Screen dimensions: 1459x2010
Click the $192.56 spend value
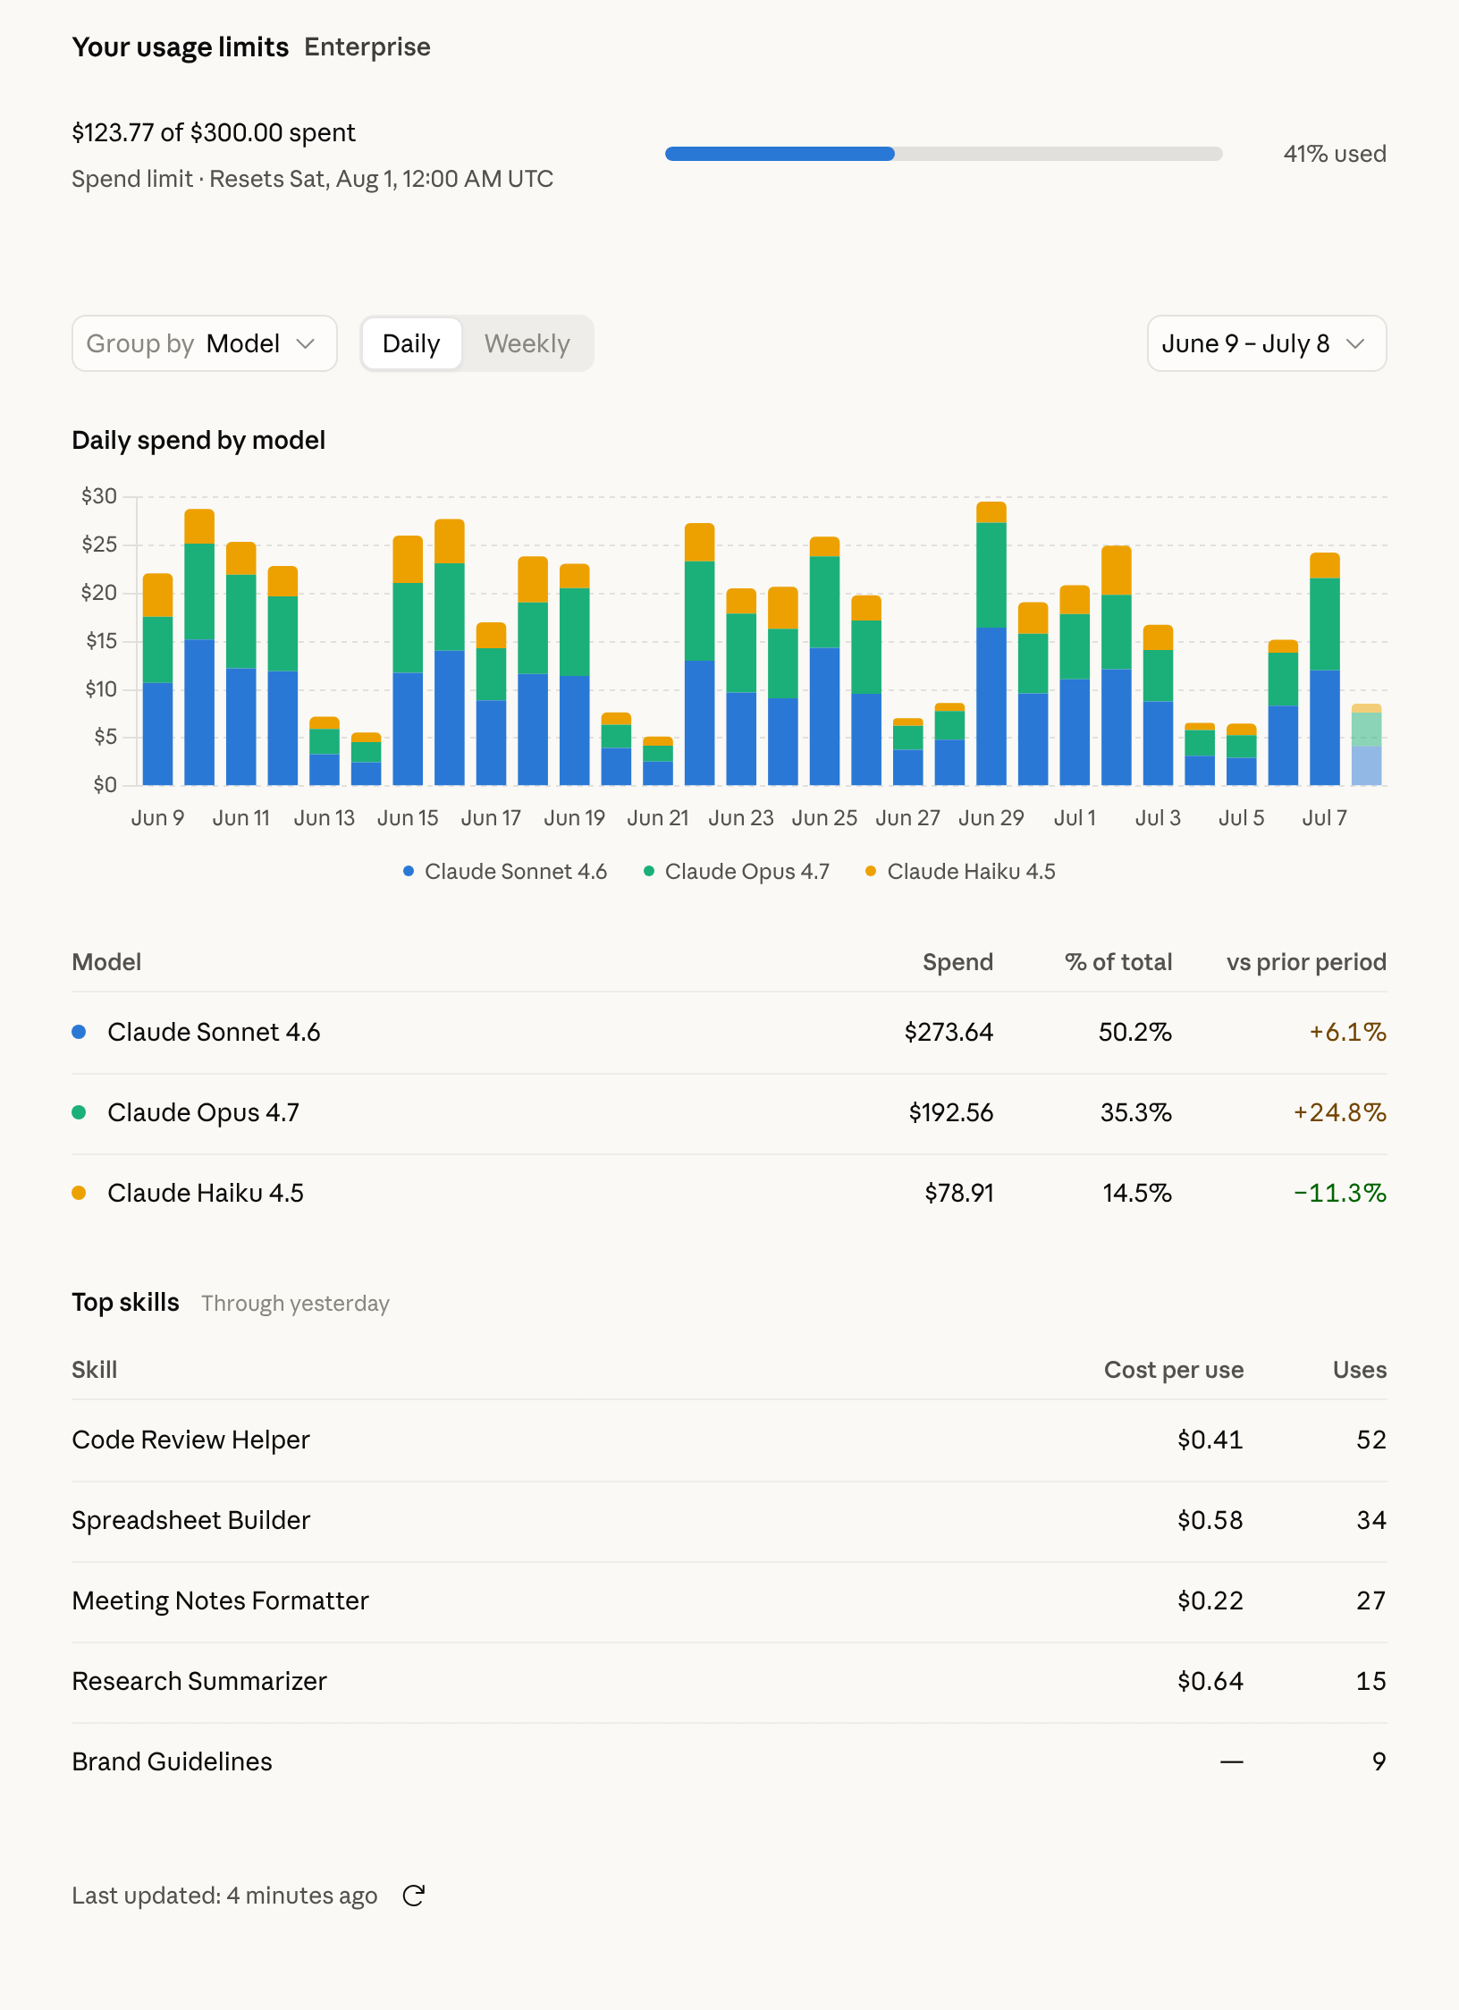point(951,1112)
